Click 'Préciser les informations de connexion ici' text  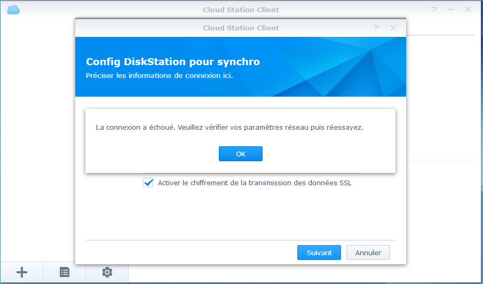pyautogui.click(x=159, y=75)
